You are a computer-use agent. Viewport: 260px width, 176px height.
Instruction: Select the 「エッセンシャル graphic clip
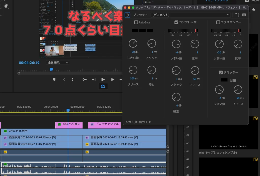(104, 125)
